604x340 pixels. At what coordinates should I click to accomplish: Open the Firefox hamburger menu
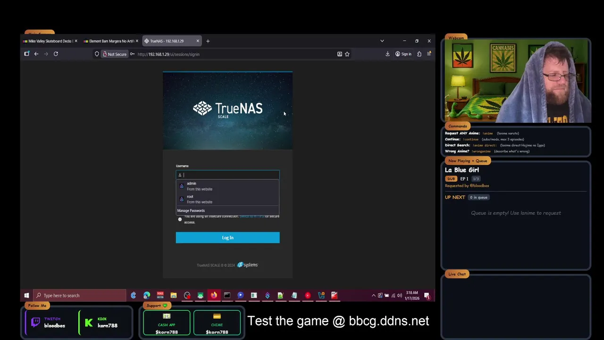[x=428, y=54]
